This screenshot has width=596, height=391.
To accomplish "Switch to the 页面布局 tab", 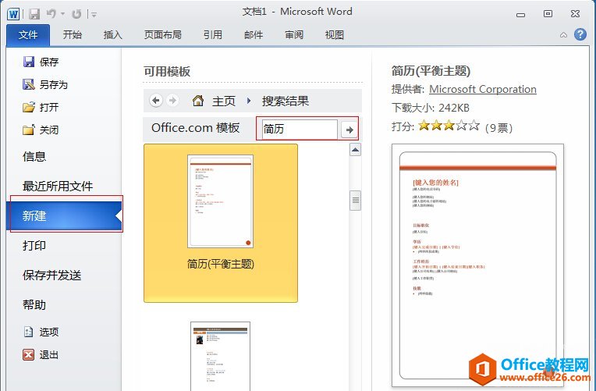I will click(x=163, y=35).
